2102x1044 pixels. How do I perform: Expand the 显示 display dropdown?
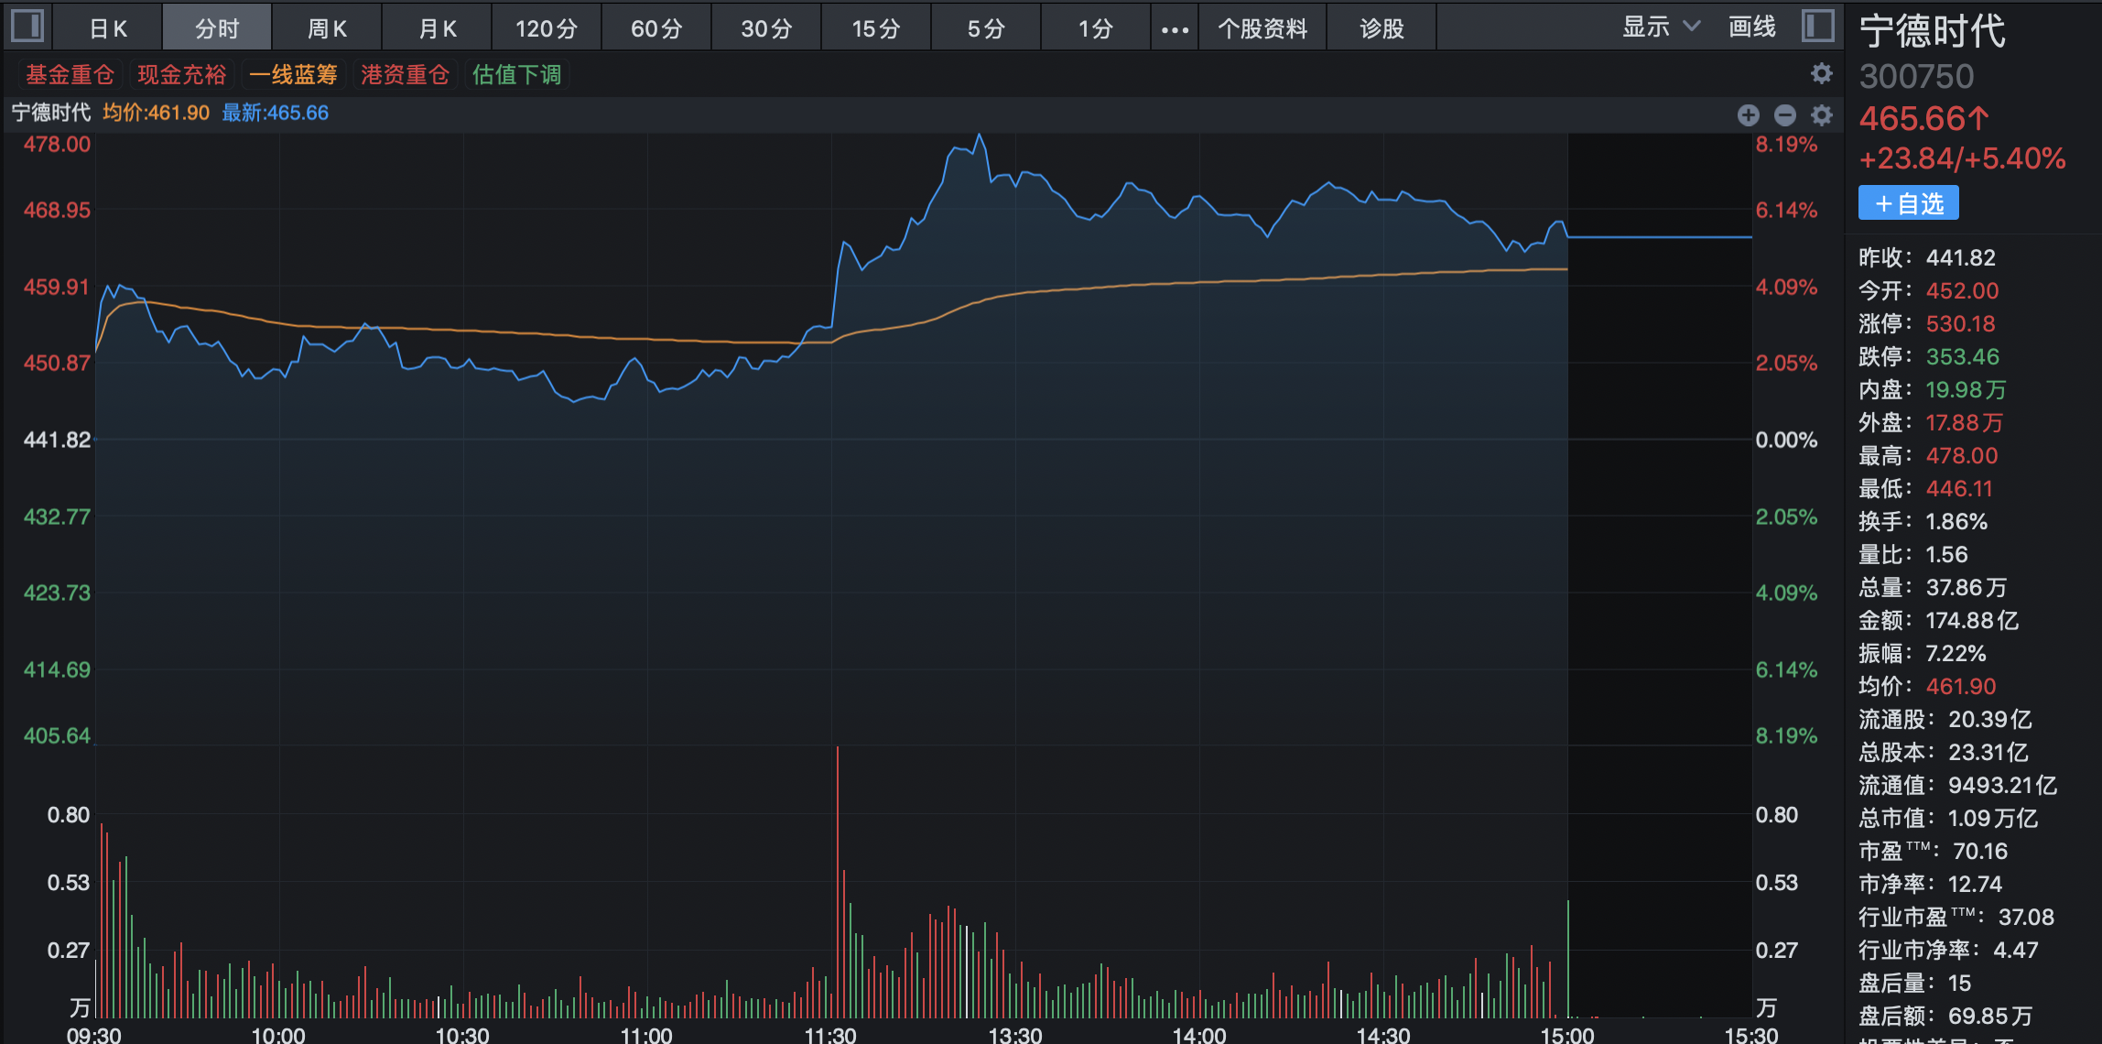pyautogui.click(x=1661, y=27)
